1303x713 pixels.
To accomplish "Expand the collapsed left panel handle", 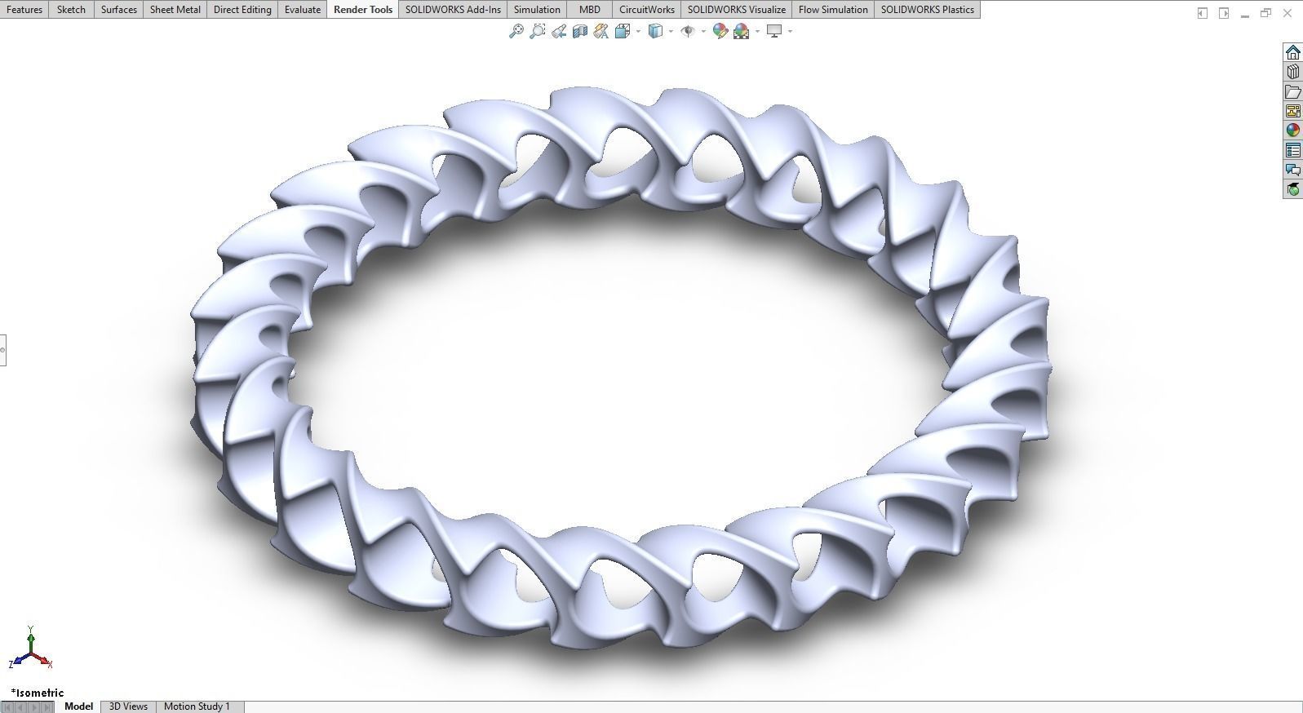I will [2, 350].
